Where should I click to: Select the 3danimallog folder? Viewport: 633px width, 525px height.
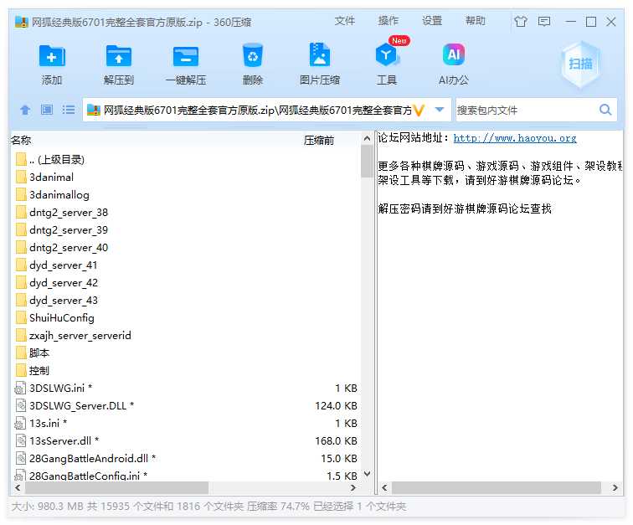point(59,194)
